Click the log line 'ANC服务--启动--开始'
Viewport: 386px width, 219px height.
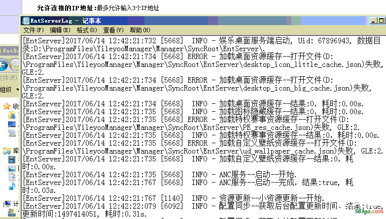(x=160, y=175)
